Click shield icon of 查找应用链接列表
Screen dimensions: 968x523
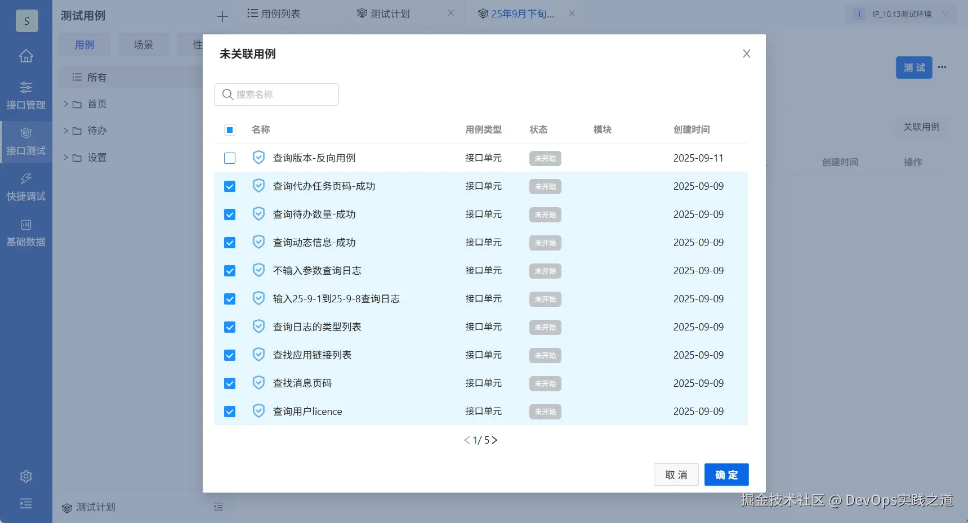[x=258, y=355]
